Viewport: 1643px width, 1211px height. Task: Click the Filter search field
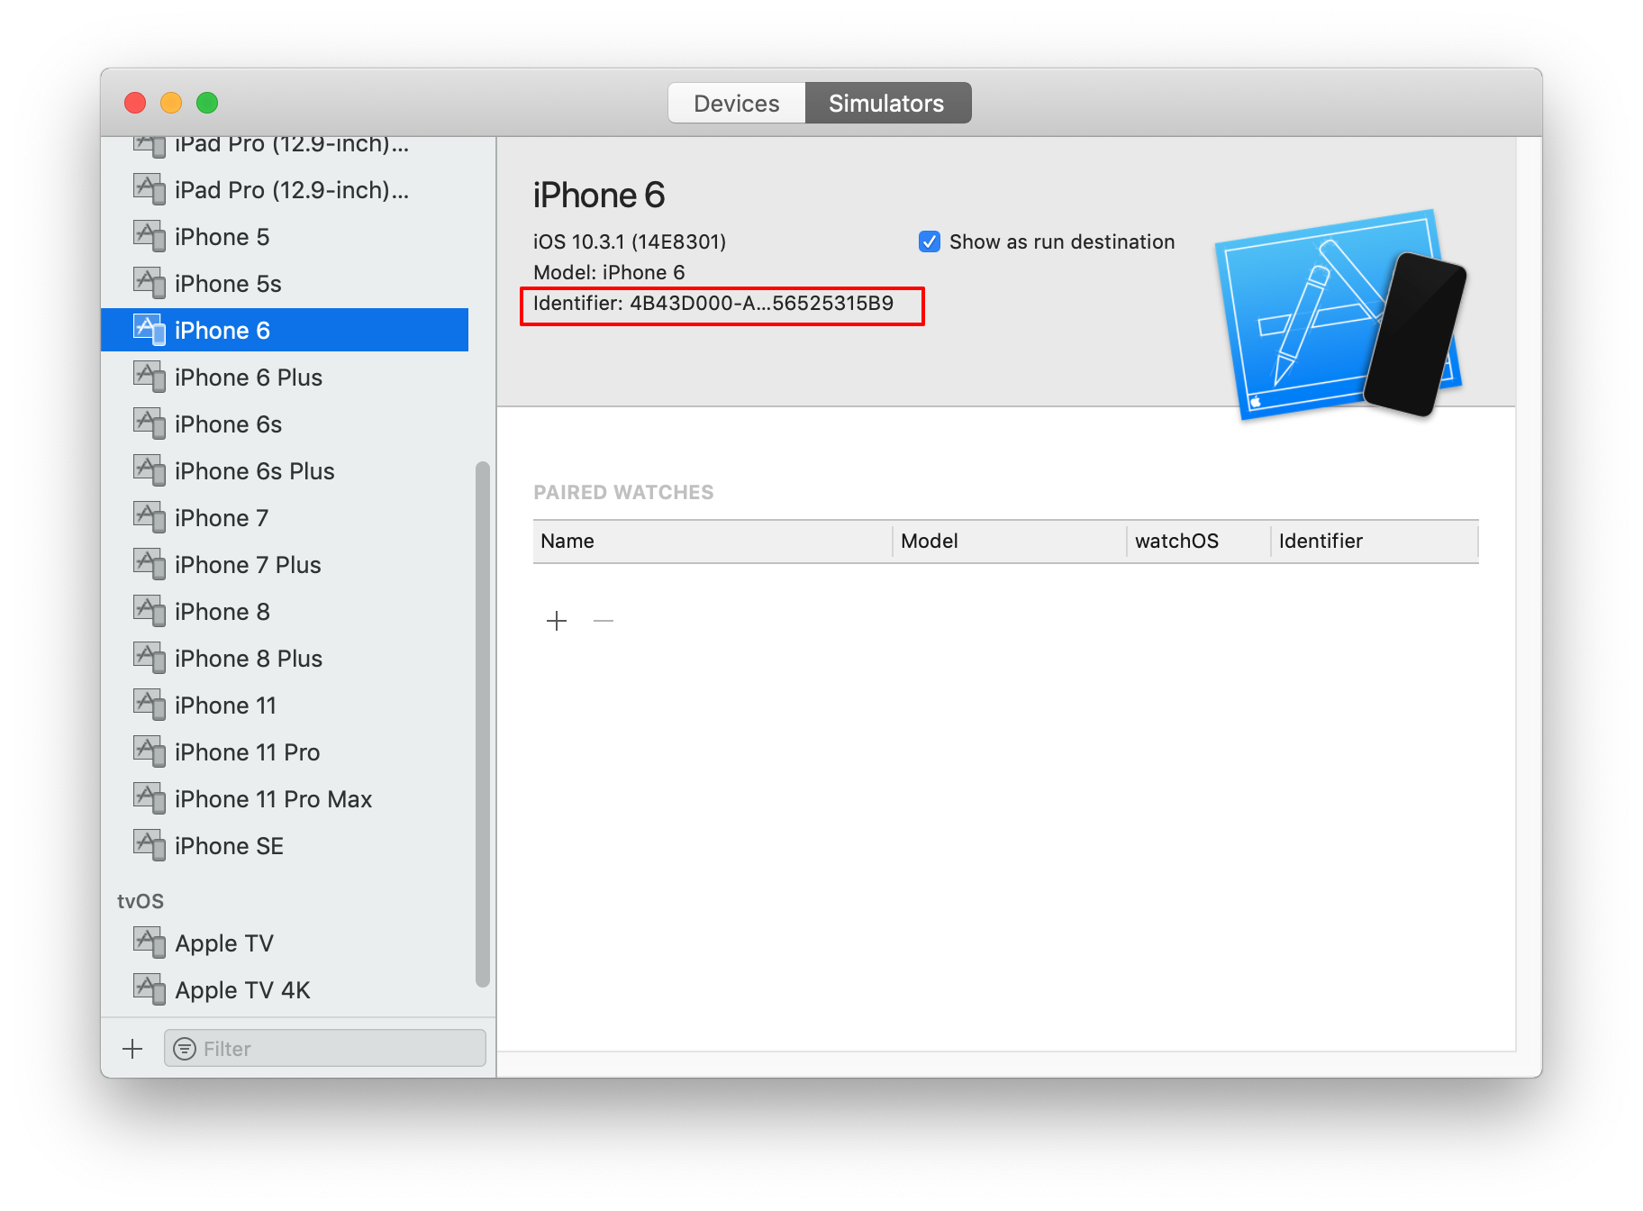325,1049
